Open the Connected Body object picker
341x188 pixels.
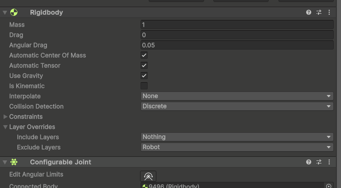[329, 186]
